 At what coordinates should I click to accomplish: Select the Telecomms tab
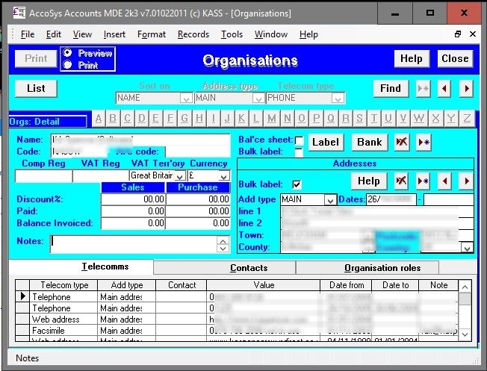(81, 266)
